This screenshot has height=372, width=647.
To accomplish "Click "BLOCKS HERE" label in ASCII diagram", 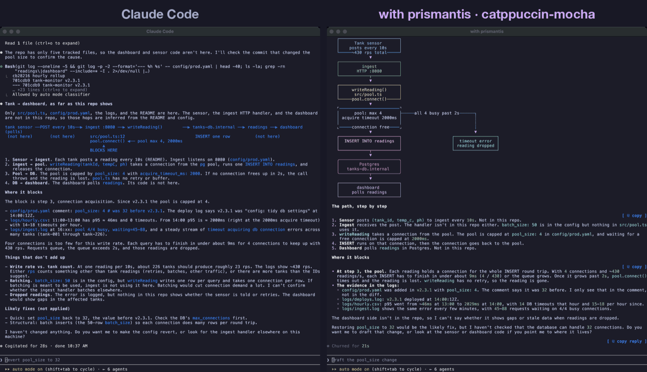I will coord(104,150).
